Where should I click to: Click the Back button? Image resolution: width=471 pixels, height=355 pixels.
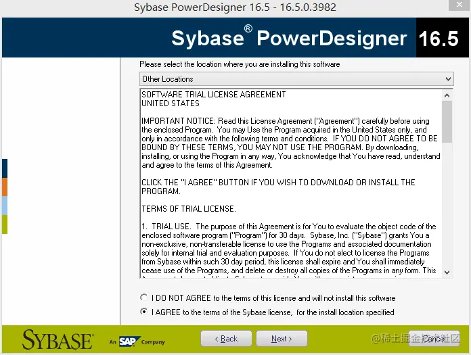(x=226, y=339)
